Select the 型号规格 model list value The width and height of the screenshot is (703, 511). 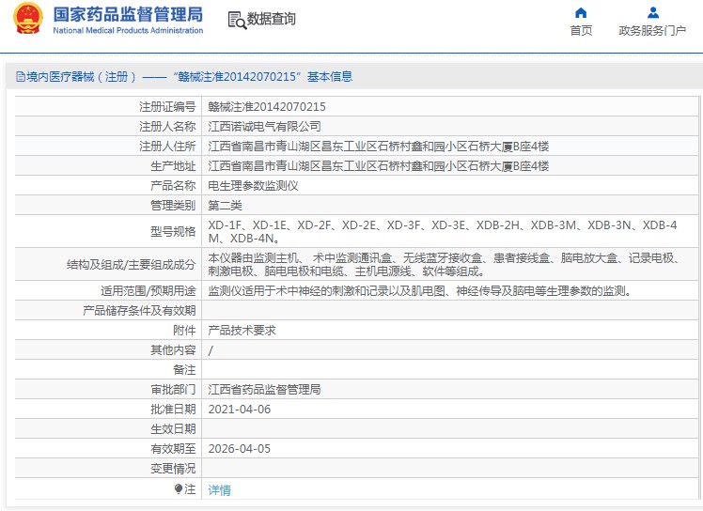[443, 231]
